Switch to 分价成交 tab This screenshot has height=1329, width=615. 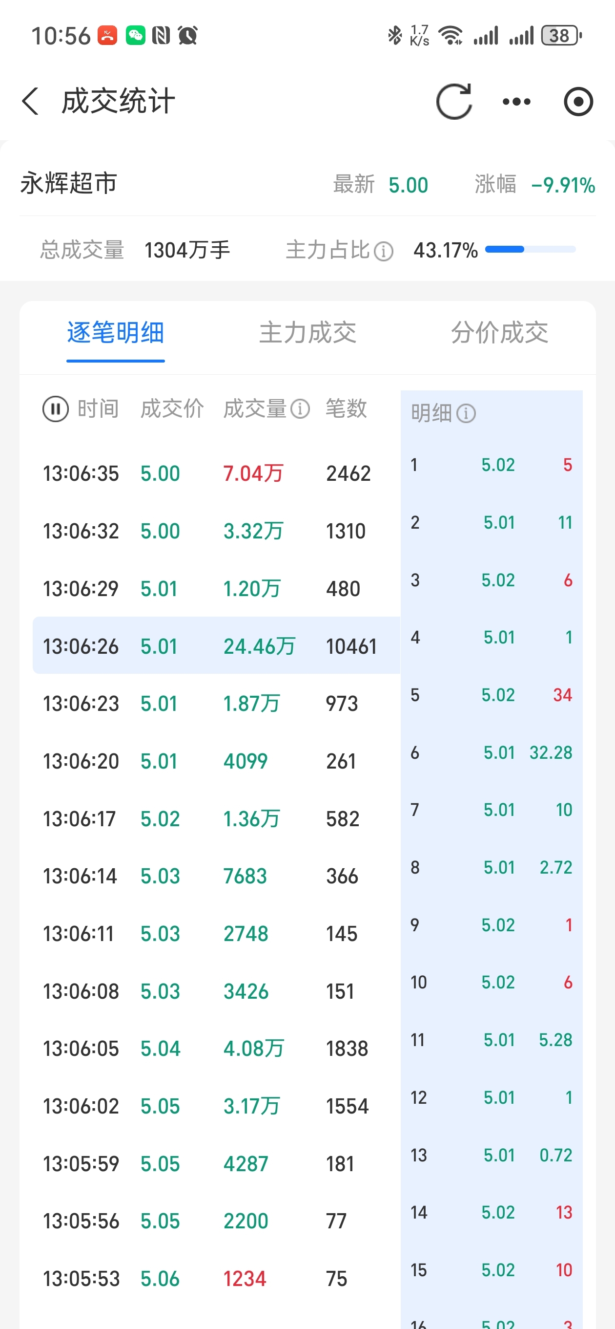[499, 332]
